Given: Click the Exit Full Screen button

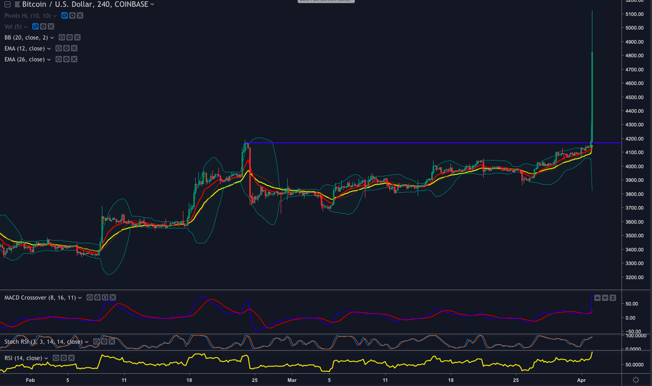Looking at the screenshot, I should coord(326,1).
